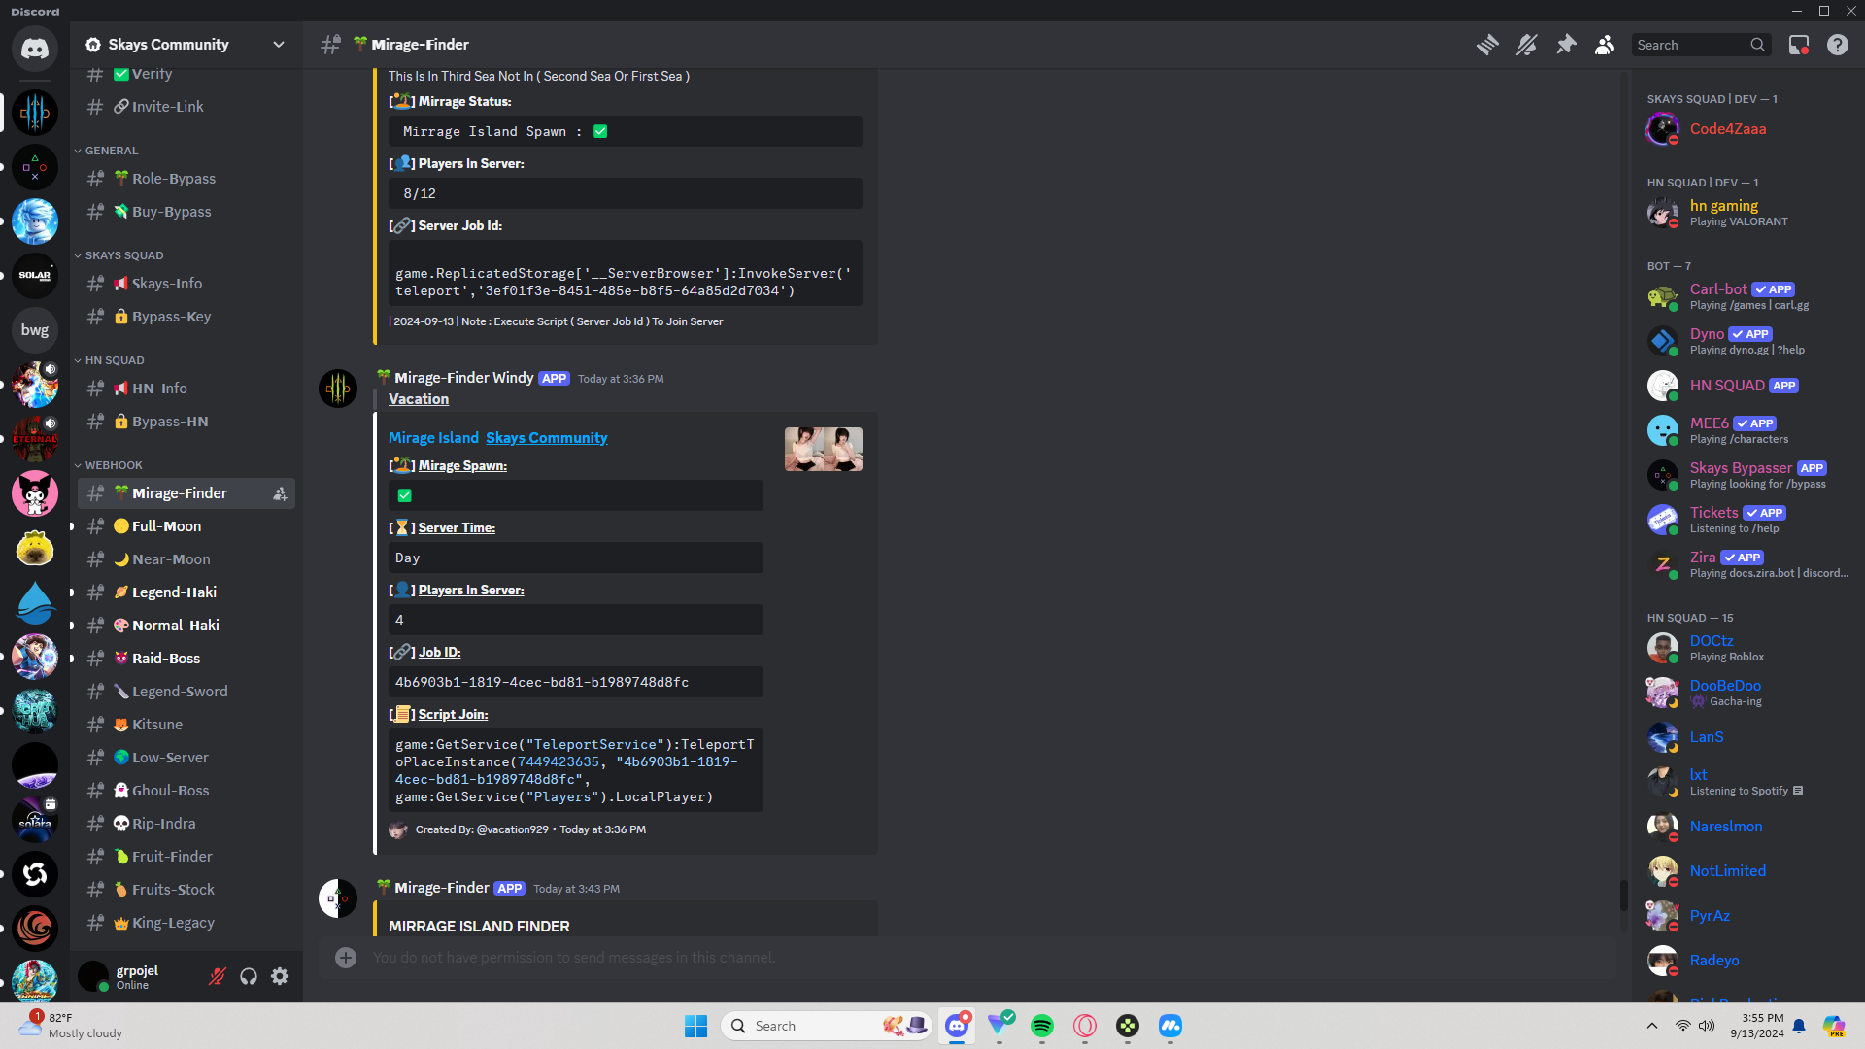The height and width of the screenshot is (1049, 1865).
Task: Open the SOLAR server icon
Action: click(x=35, y=276)
